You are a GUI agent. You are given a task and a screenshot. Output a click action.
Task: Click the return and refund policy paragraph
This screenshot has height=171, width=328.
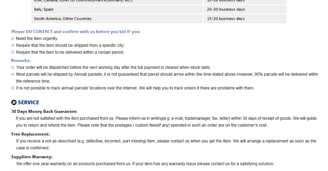[x=166, y=122]
